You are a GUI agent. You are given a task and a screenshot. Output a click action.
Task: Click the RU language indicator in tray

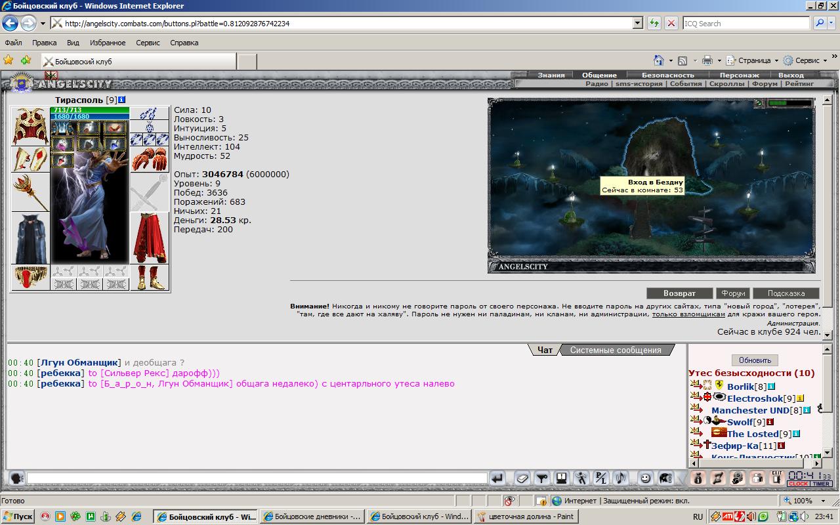click(x=698, y=516)
